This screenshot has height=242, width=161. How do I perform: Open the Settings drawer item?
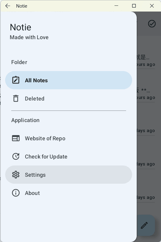(69, 175)
